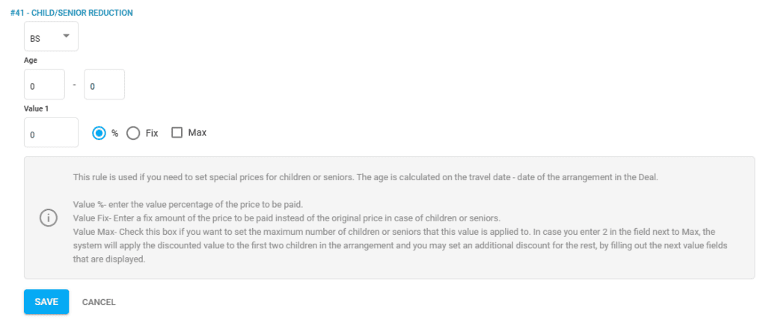Select the % radio button
This screenshot has height=329, width=766.
(x=99, y=133)
